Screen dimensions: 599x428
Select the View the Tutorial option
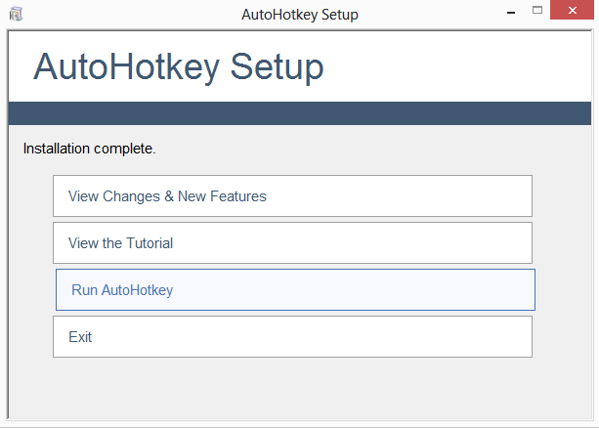point(292,243)
